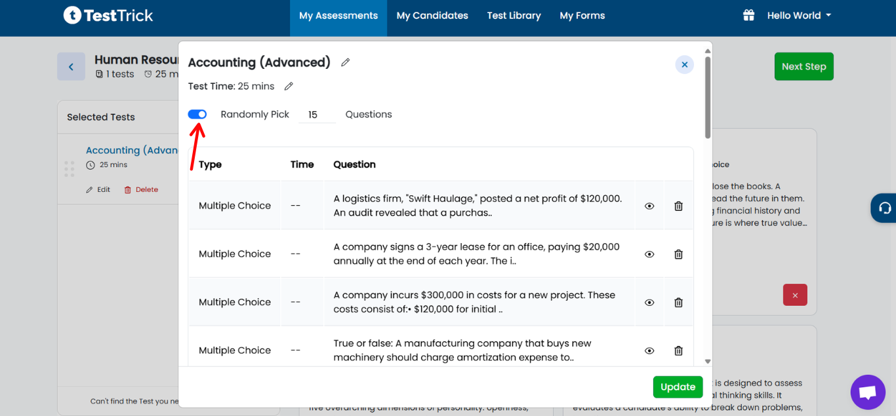Screen dimensions: 896x416
Task: Open My Assessments tab
Action: [338, 16]
